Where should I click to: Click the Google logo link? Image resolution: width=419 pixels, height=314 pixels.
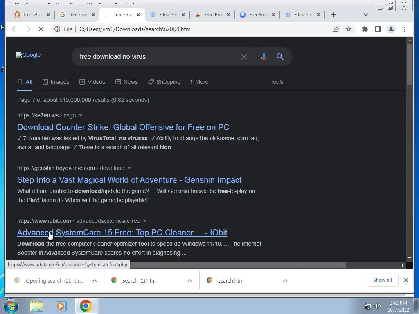[28, 55]
